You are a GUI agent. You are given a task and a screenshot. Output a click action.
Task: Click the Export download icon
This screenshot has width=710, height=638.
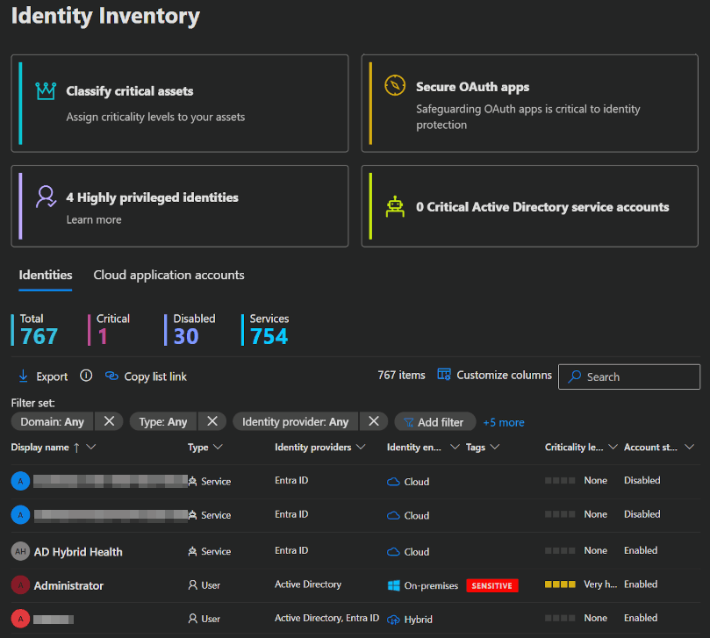(x=24, y=376)
